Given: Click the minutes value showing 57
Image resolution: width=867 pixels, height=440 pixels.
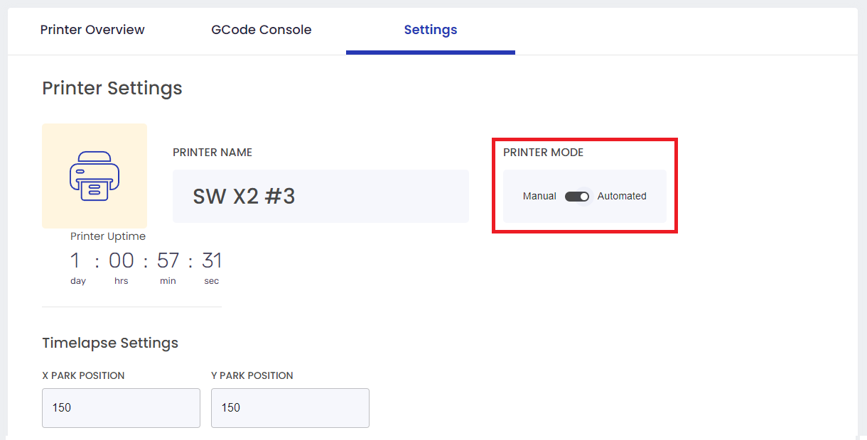Looking at the screenshot, I should tap(168, 260).
